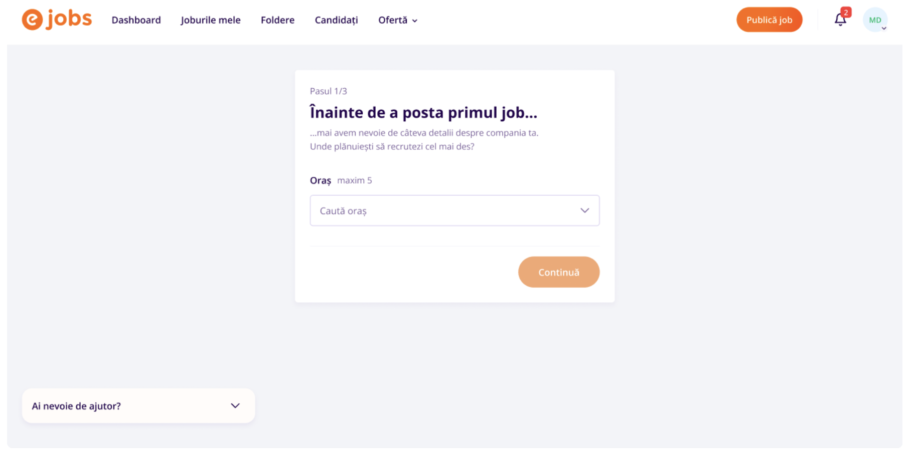Click the Ai nevoie de ajutor? text
919x455 pixels.
pyautogui.click(x=76, y=406)
